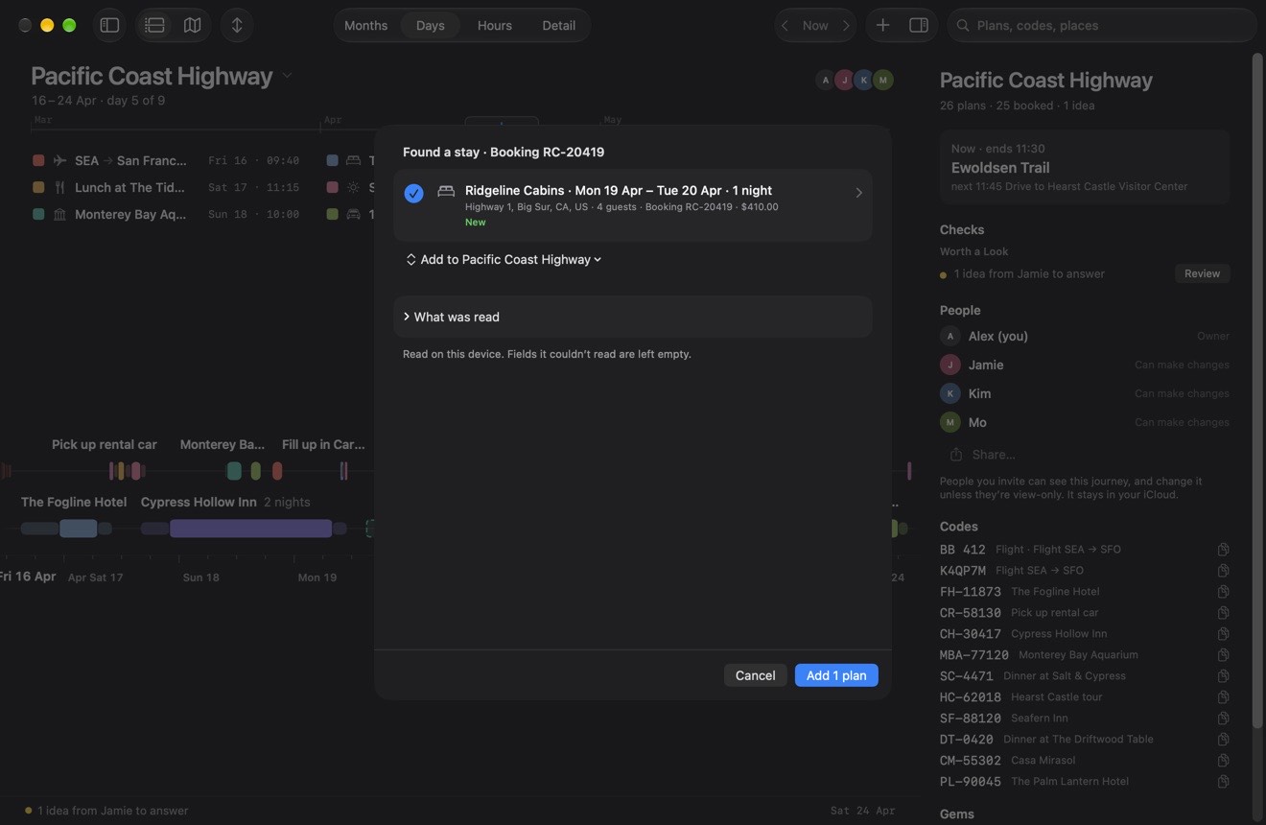Click the vertical expand arrows toolbar icon
The width and height of the screenshot is (1266, 825).
[237, 25]
